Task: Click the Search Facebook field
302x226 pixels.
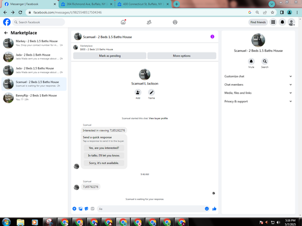Action: (39, 22)
